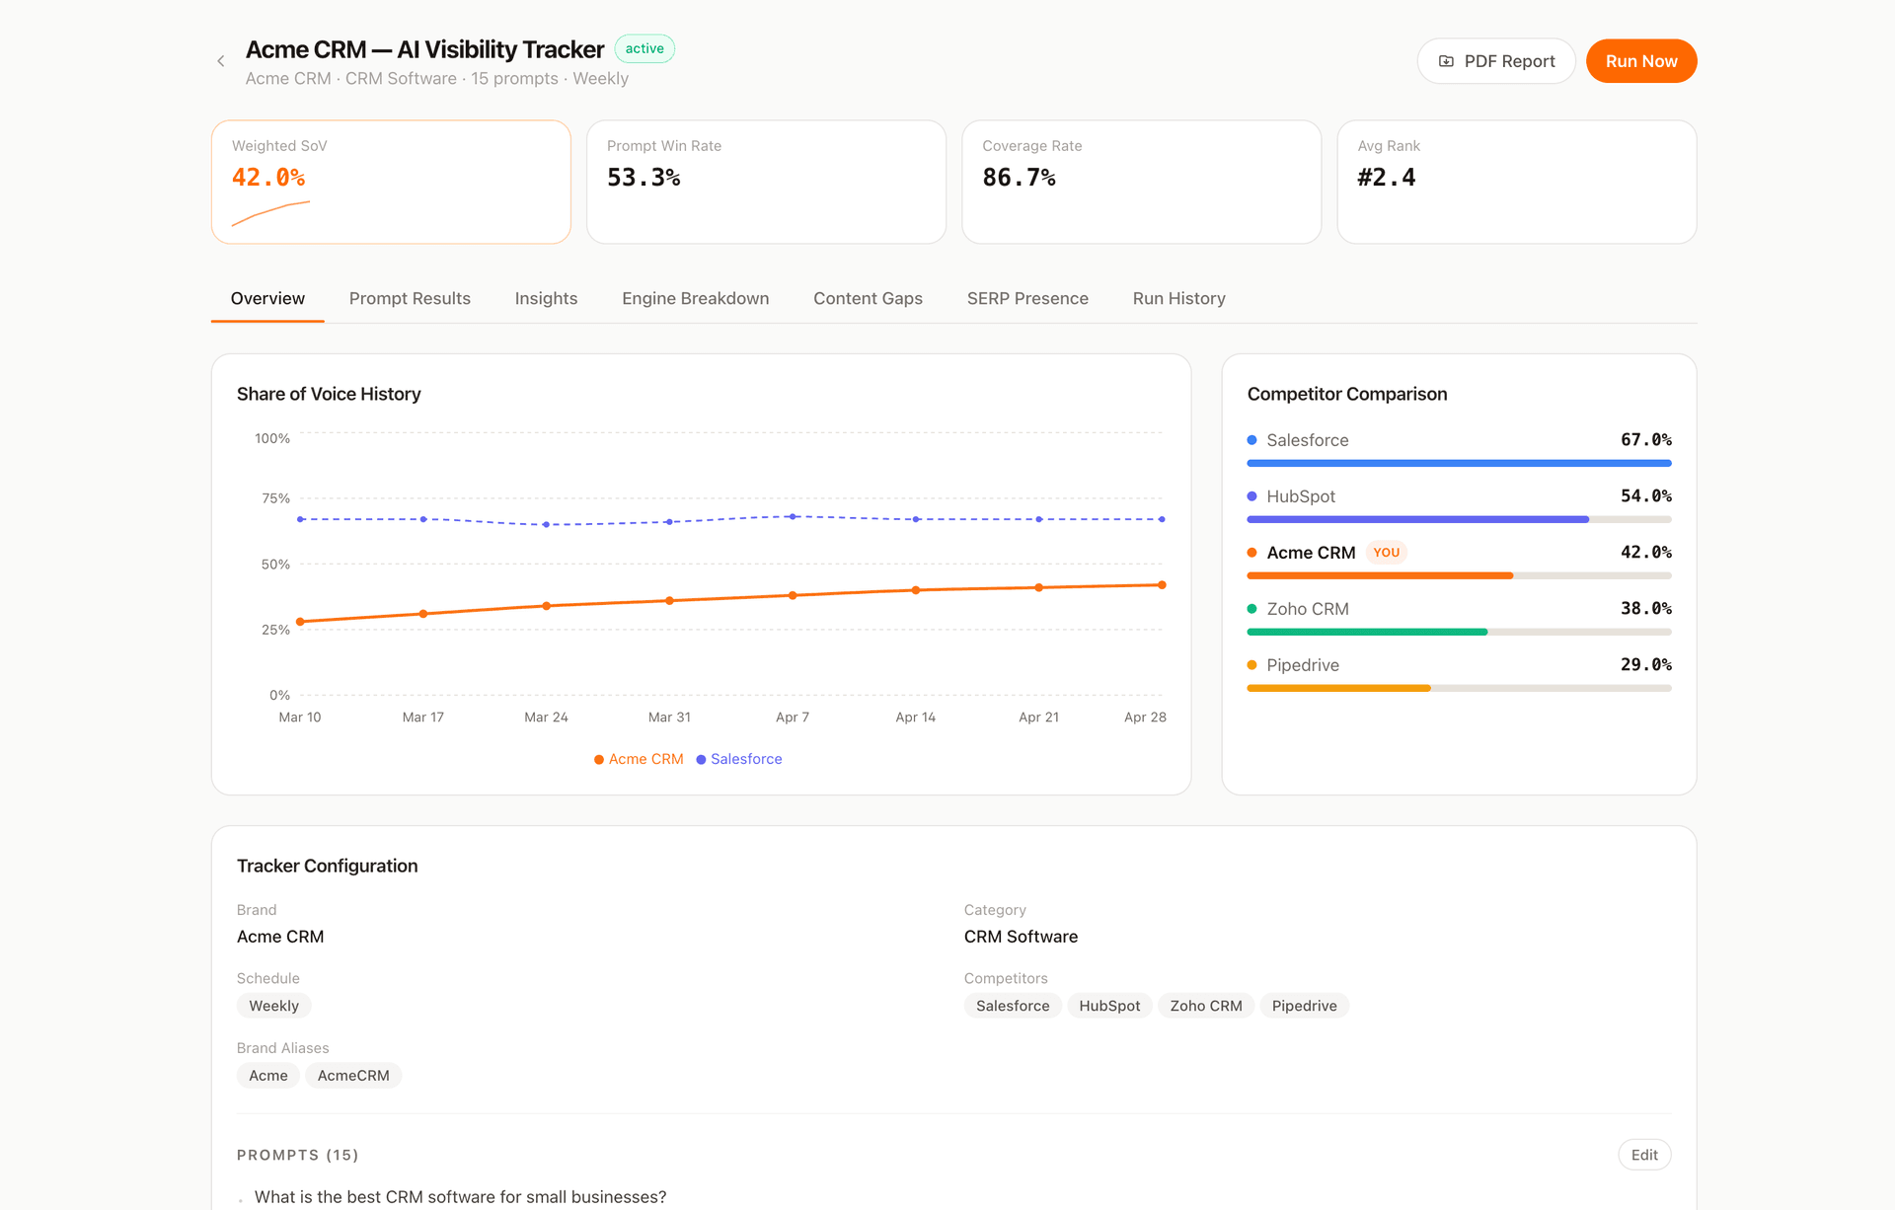Click the Pipedrive amber share bar
The image size is (1895, 1210).
point(1459,688)
